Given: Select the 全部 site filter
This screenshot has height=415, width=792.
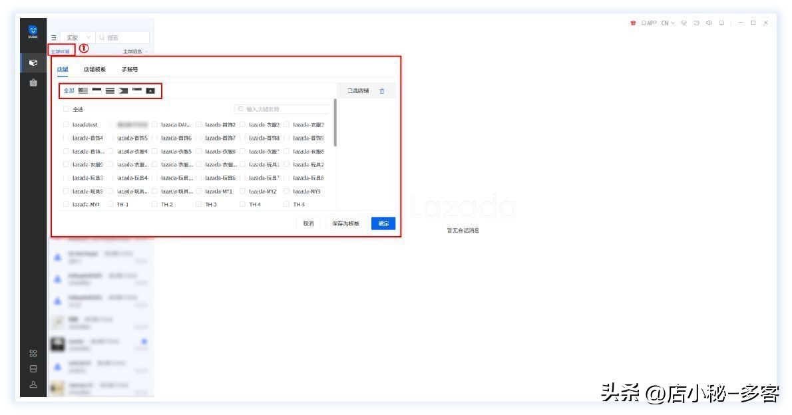Looking at the screenshot, I should 69,91.
